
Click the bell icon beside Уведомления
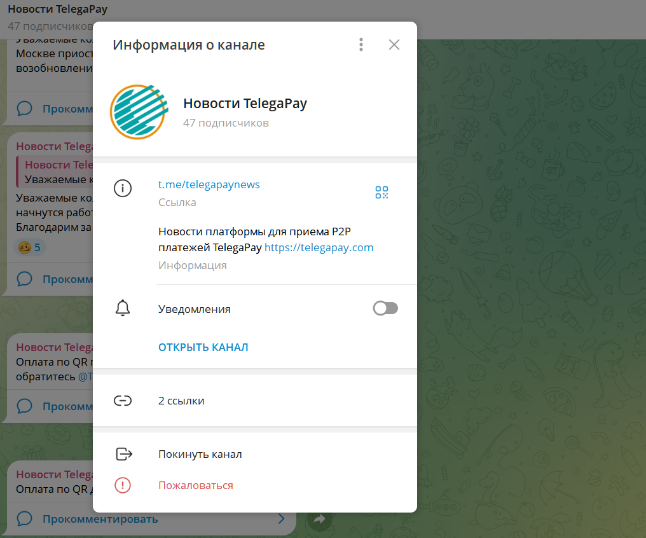(123, 307)
